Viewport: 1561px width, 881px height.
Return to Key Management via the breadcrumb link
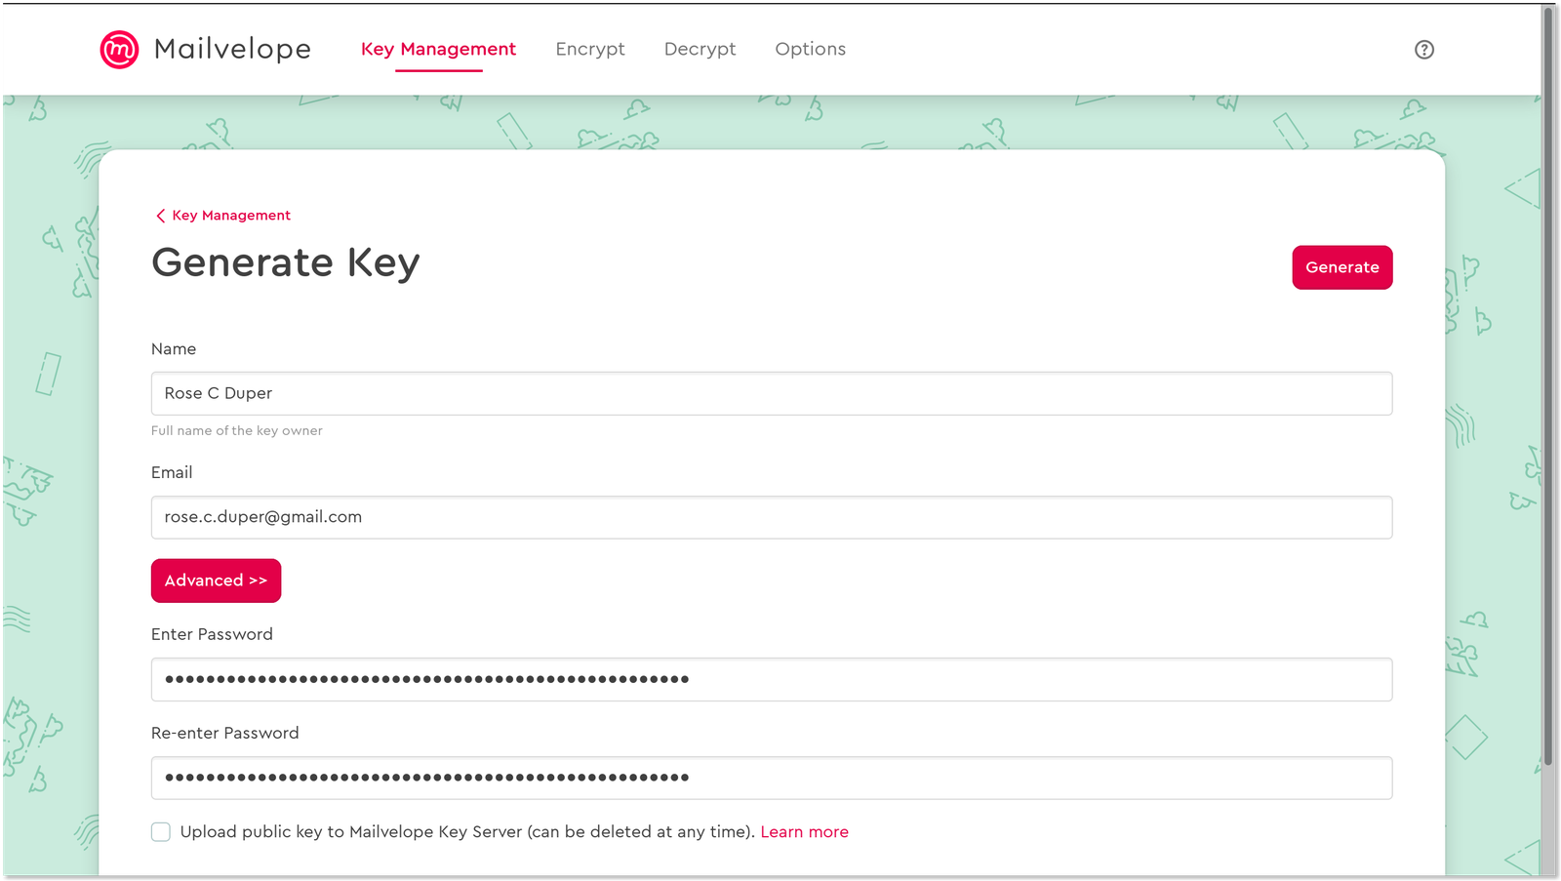231,215
